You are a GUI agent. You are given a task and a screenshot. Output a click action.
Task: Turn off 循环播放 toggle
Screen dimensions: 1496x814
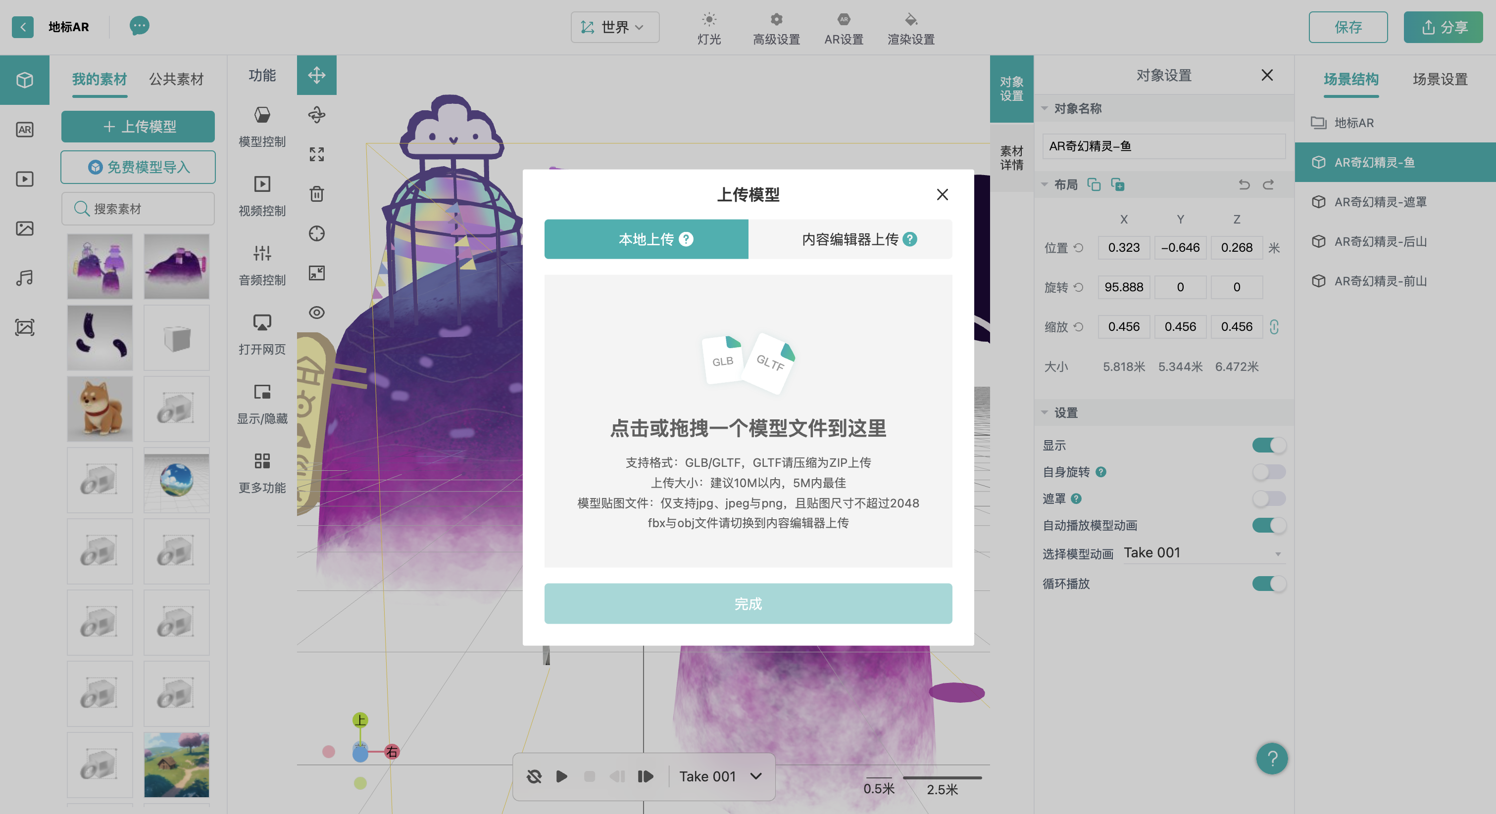pos(1268,583)
